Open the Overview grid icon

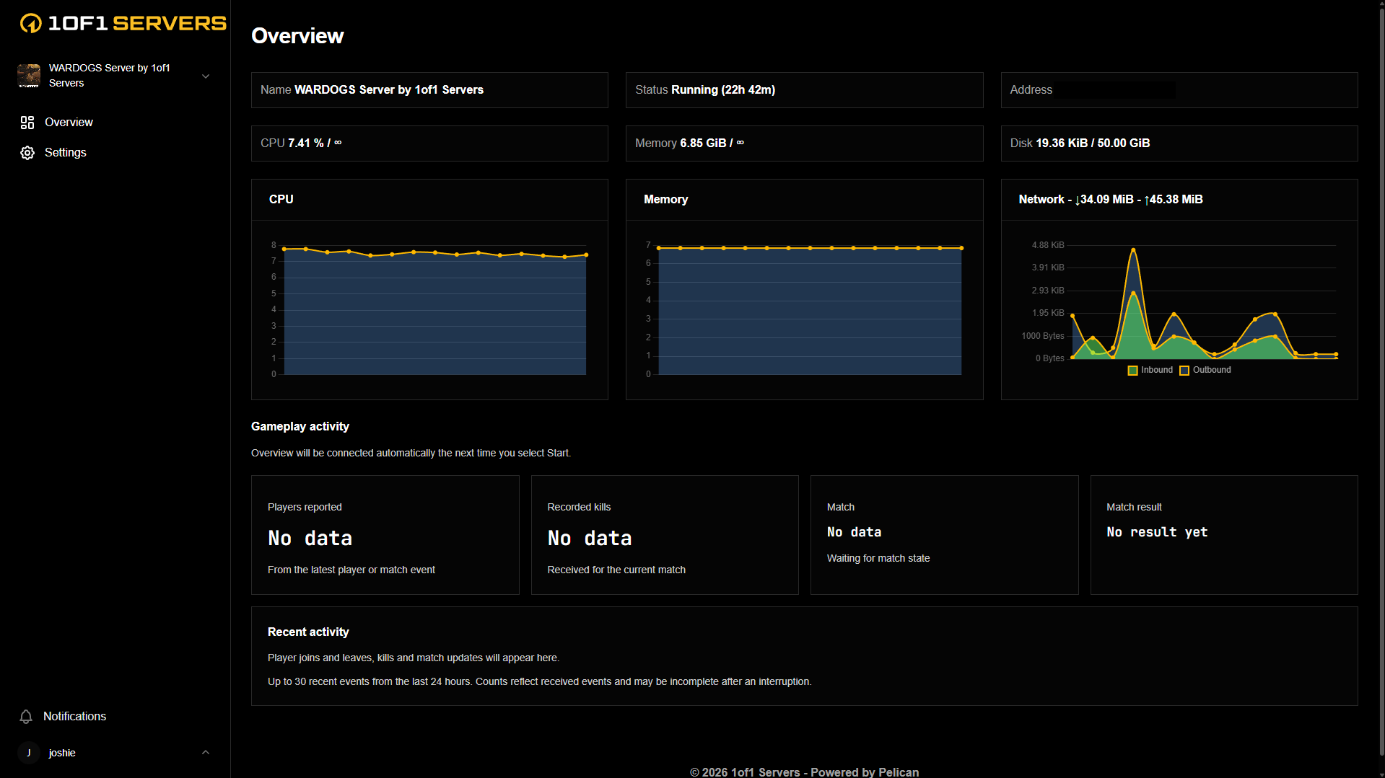click(27, 123)
